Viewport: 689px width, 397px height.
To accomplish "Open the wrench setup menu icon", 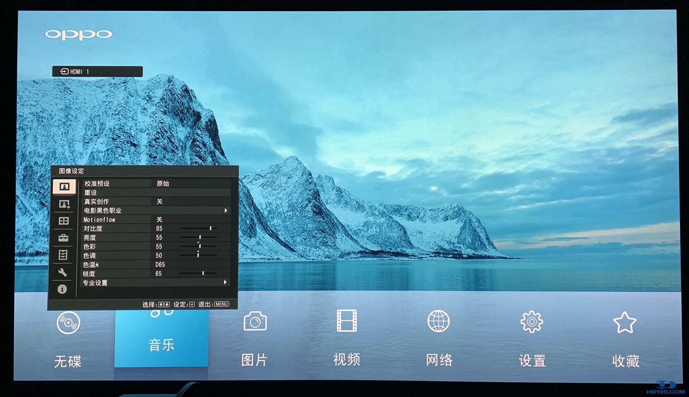I will click(63, 272).
